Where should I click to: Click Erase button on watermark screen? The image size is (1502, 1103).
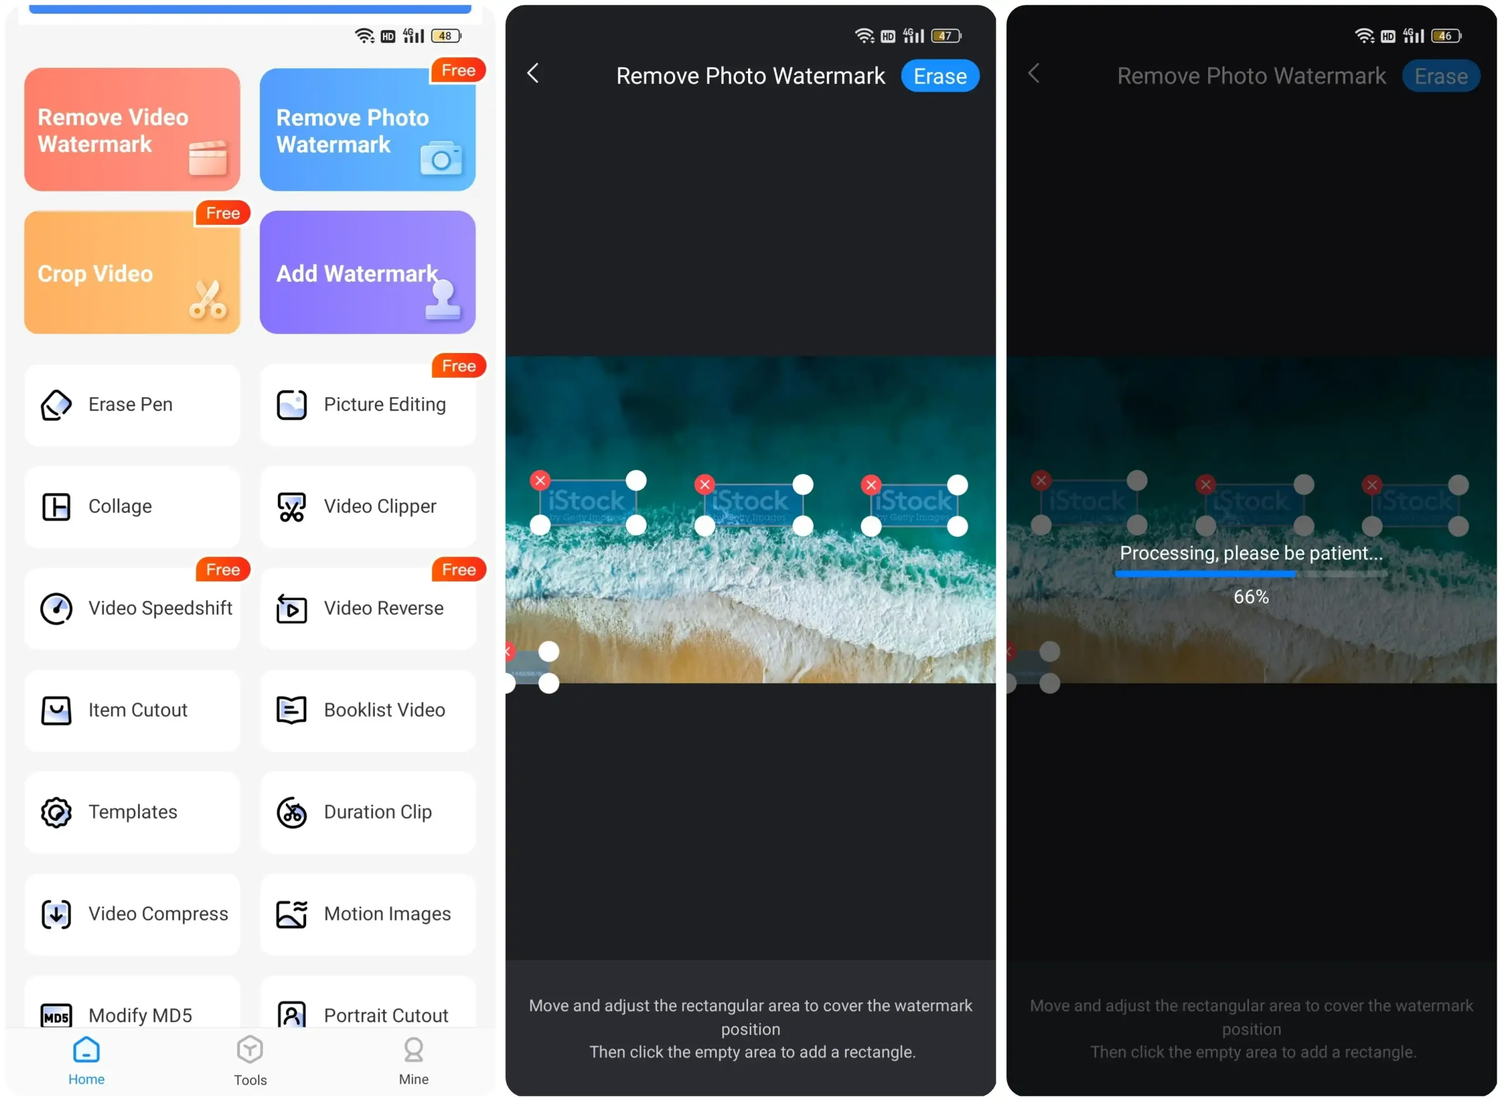point(940,75)
